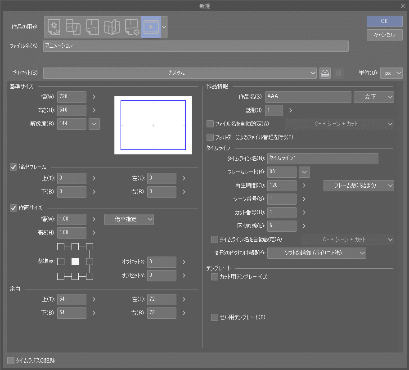Disable the 演出フレーム checkbox

click(x=12, y=166)
